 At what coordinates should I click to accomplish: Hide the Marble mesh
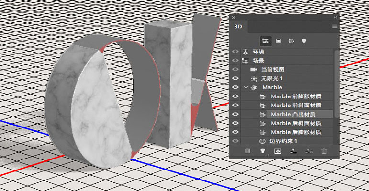(x=235, y=87)
